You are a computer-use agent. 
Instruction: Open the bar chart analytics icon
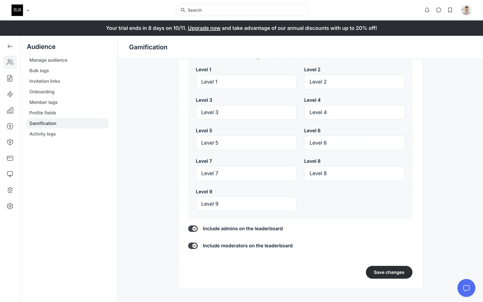coord(10,110)
